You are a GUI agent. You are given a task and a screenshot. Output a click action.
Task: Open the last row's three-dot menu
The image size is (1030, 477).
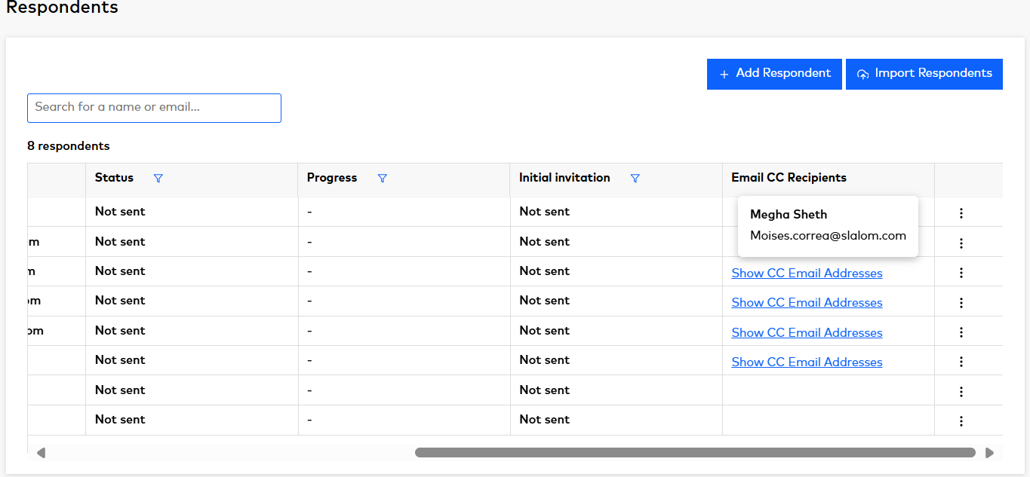(x=961, y=421)
